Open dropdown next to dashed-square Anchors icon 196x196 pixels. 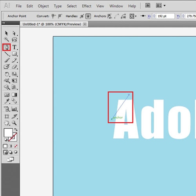(136, 16)
